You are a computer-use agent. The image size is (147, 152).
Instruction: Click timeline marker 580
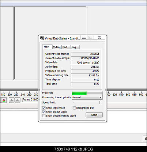(x=134, y=95)
